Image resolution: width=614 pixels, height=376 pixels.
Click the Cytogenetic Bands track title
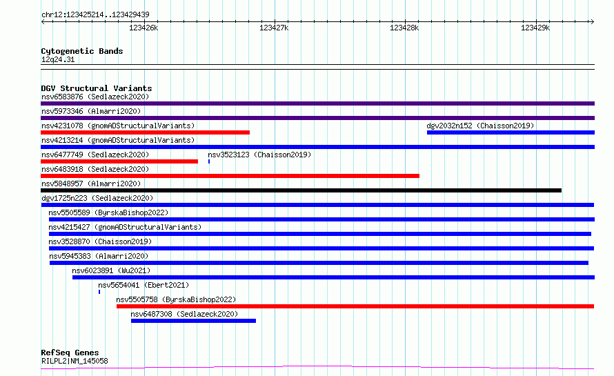click(82, 51)
